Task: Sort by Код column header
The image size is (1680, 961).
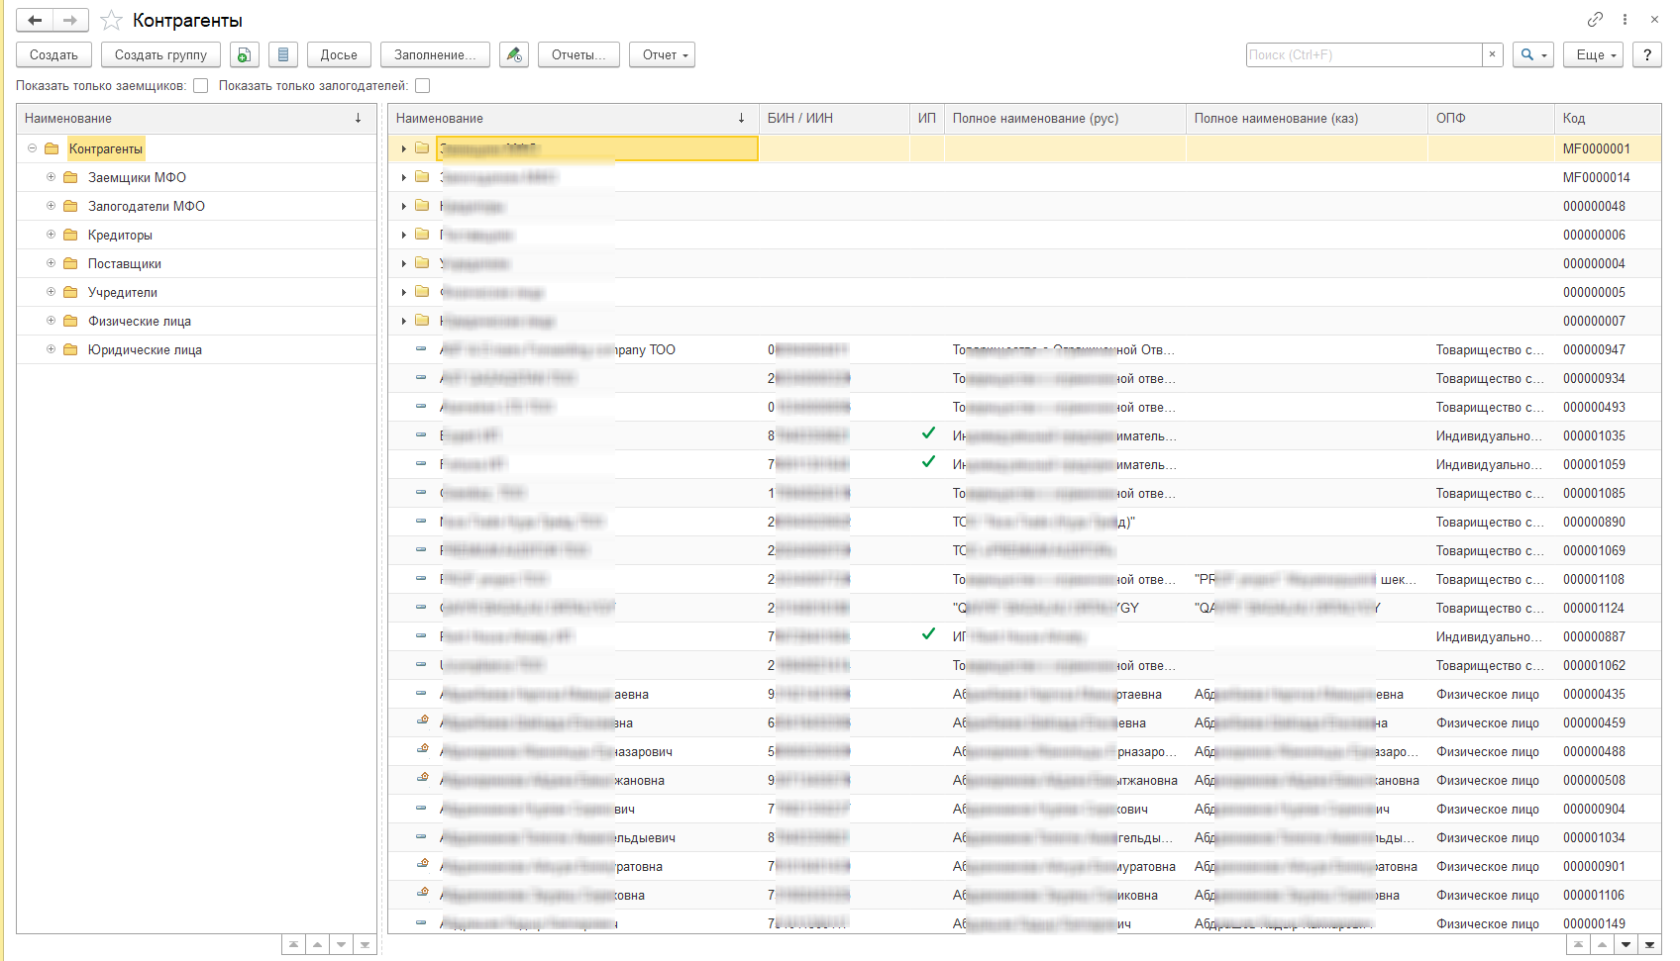Action: pyautogui.click(x=1608, y=118)
